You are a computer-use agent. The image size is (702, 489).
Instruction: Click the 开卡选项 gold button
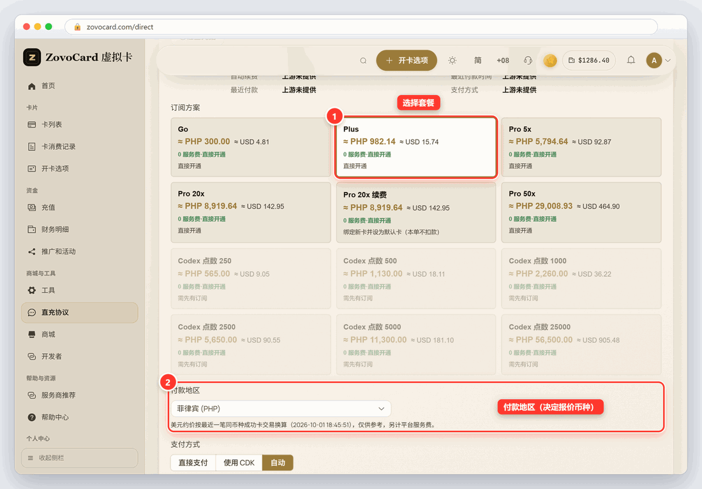click(x=407, y=61)
